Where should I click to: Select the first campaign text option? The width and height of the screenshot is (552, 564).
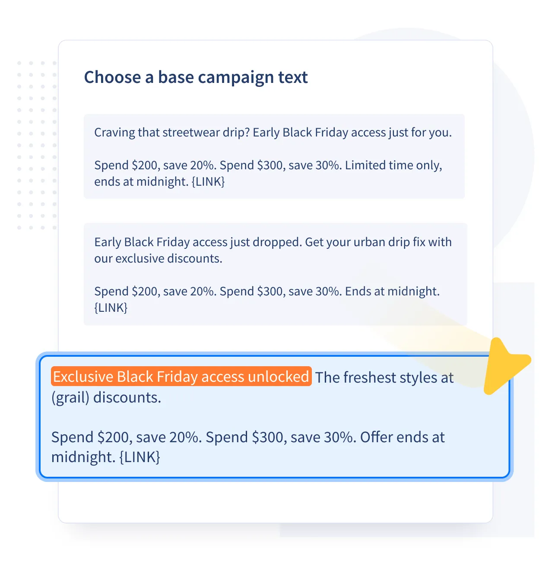click(x=275, y=156)
